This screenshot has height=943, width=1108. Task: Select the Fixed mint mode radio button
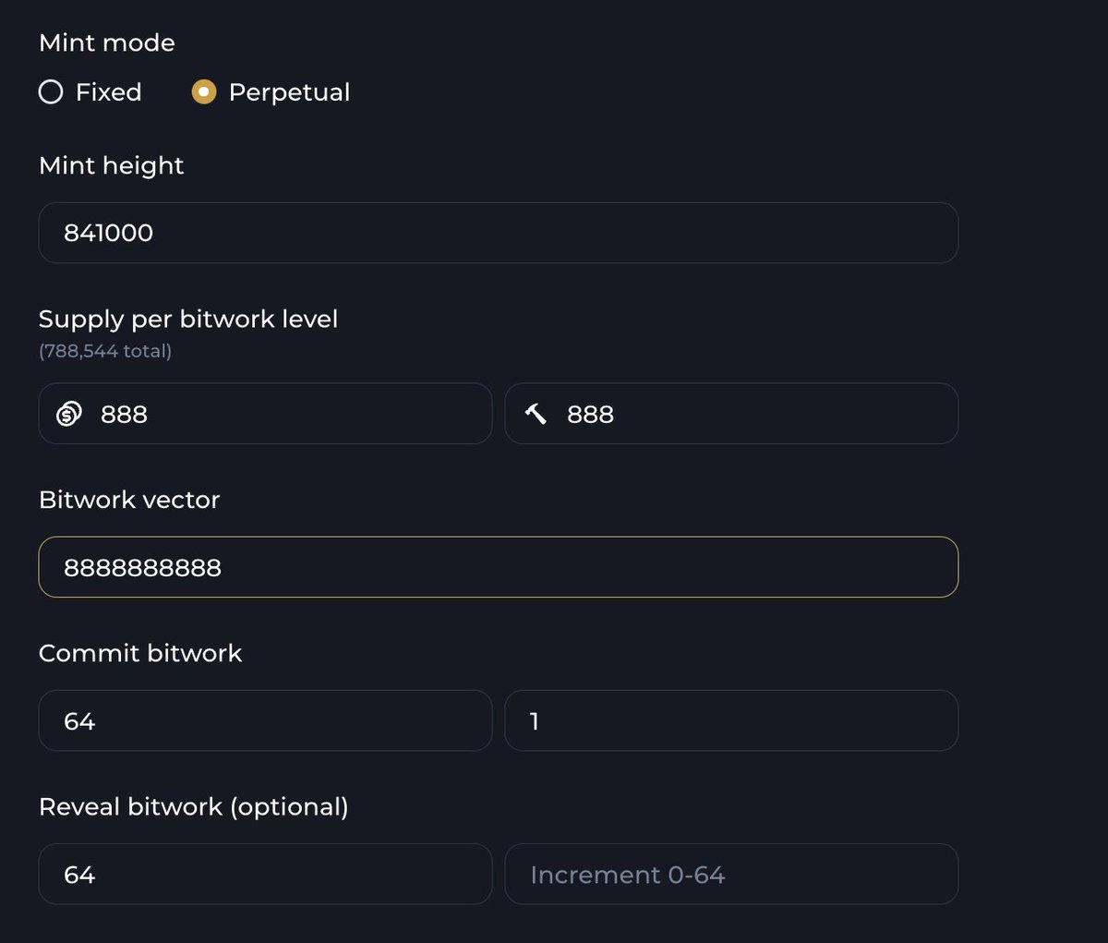(51, 92)
